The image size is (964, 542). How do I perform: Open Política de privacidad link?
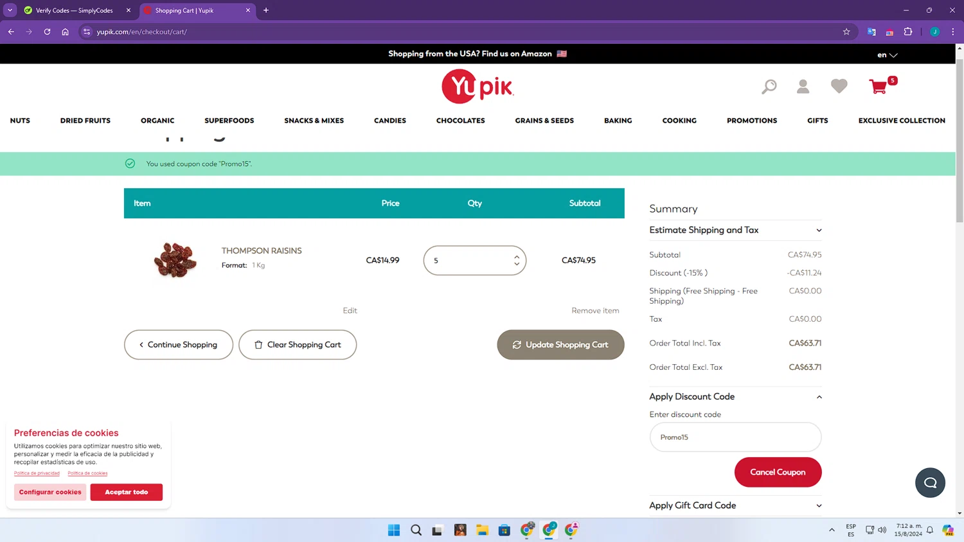37,473
